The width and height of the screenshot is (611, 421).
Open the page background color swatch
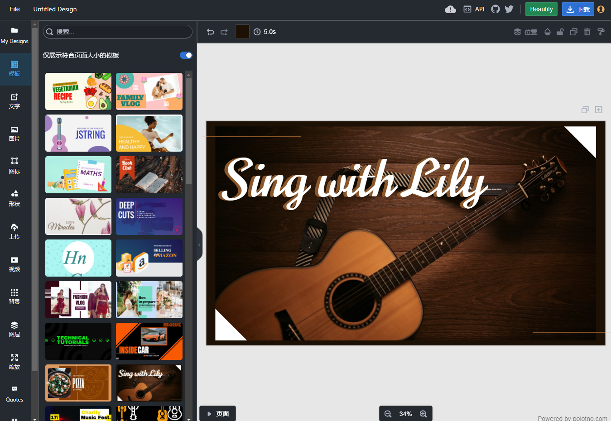[242, 32]
